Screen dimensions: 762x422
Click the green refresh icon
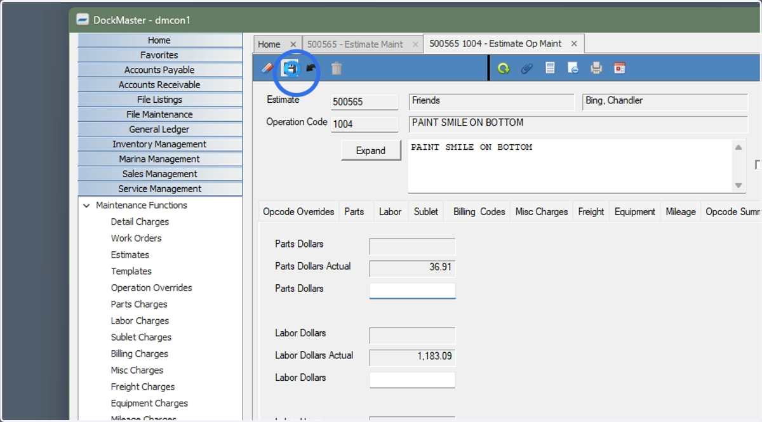tap(504, 68)
